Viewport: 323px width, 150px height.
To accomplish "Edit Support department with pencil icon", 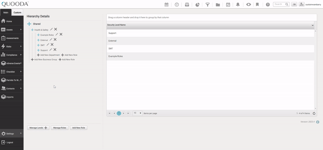I will pyautogui.click(x=51, y=50).
